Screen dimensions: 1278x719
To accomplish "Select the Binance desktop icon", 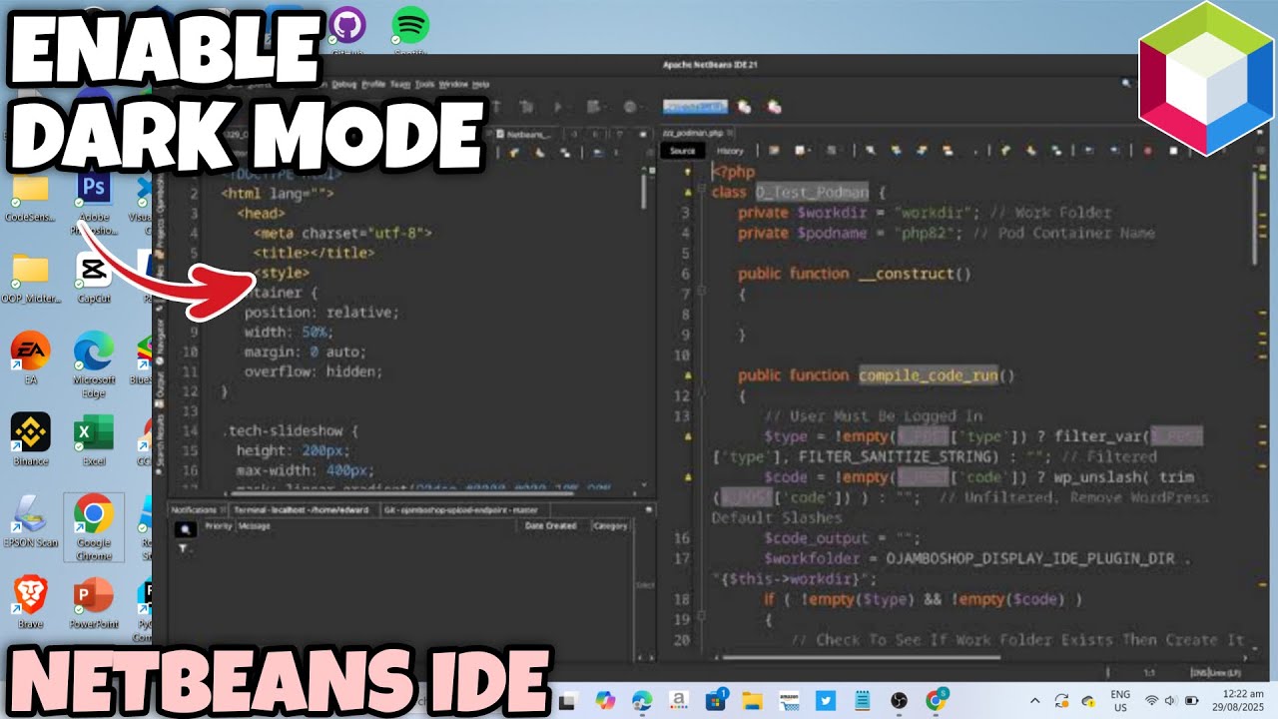I will pyautogui.click(x=30, y=439).
